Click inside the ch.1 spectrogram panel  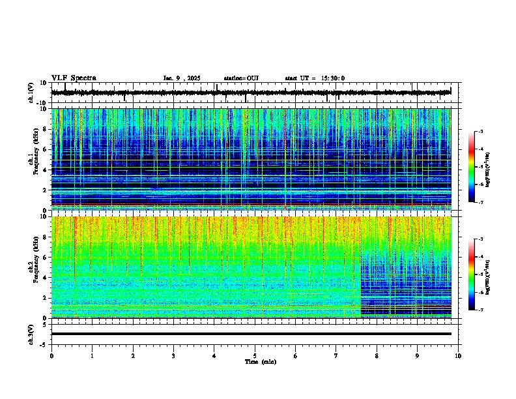tap(251, 159)
